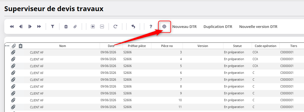The image size is (304, 112).
Task: Click CCA code in pièce no 3 row
Action: point(255,52)
